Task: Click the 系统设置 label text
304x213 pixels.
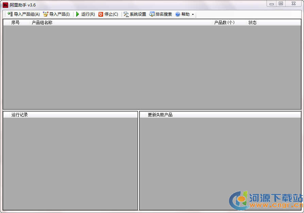Action: tap(138, 14)
